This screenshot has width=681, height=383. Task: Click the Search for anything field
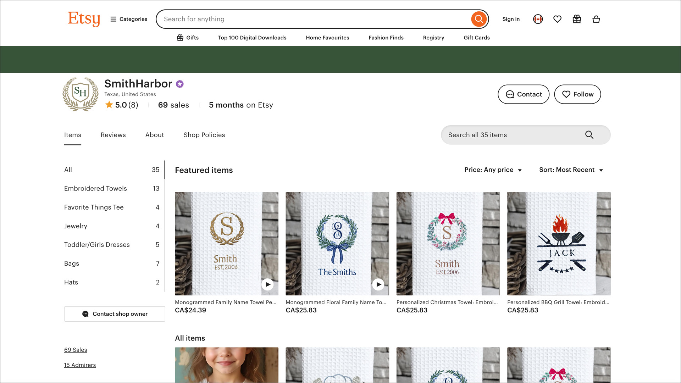point(312,19)
